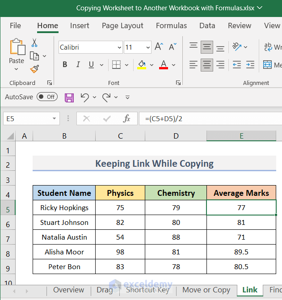Confirm formula entry with the checkmark icon
The image size is (282, 300).
point(107,118)
